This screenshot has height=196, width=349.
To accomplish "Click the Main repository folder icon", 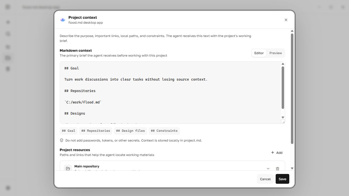I will (68, 169).
